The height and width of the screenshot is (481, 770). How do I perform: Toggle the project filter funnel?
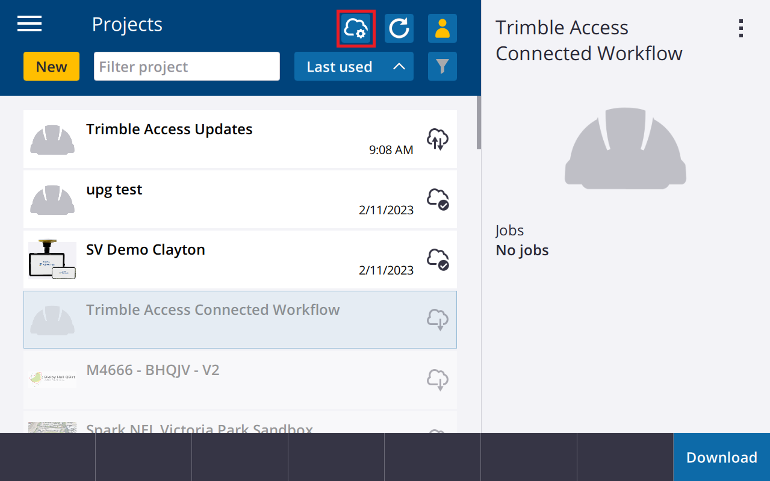(x=442, y=66)
